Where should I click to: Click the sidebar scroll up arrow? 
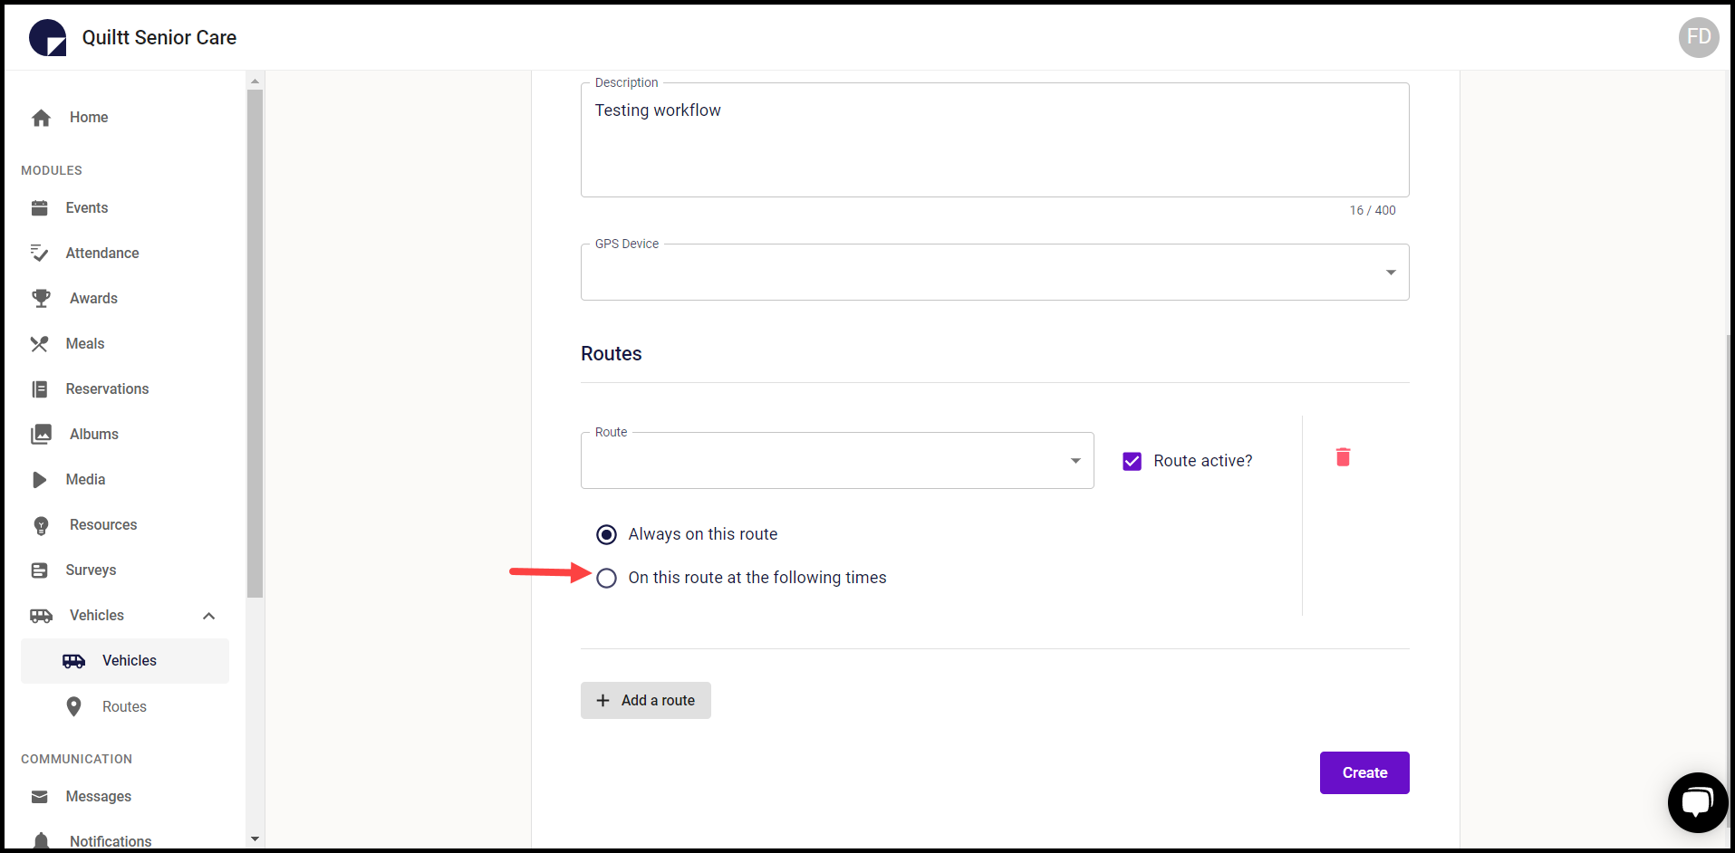tap(255, 81)
